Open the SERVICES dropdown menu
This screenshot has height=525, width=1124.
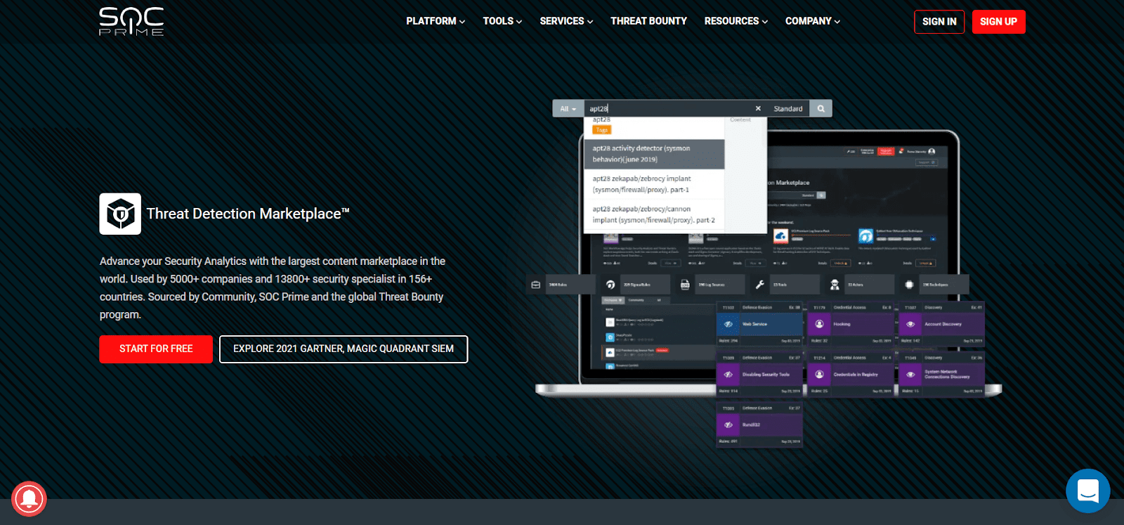[x=566, y=21]
